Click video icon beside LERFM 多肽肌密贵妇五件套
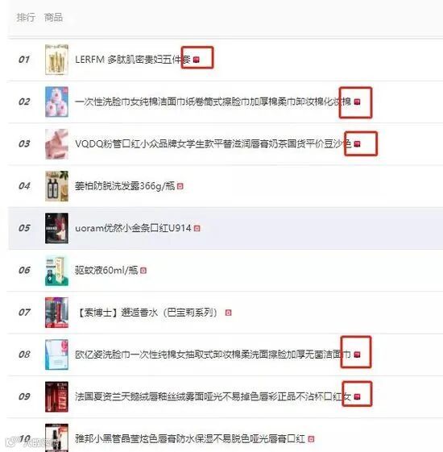443x452 pixels. click(197, 60)
